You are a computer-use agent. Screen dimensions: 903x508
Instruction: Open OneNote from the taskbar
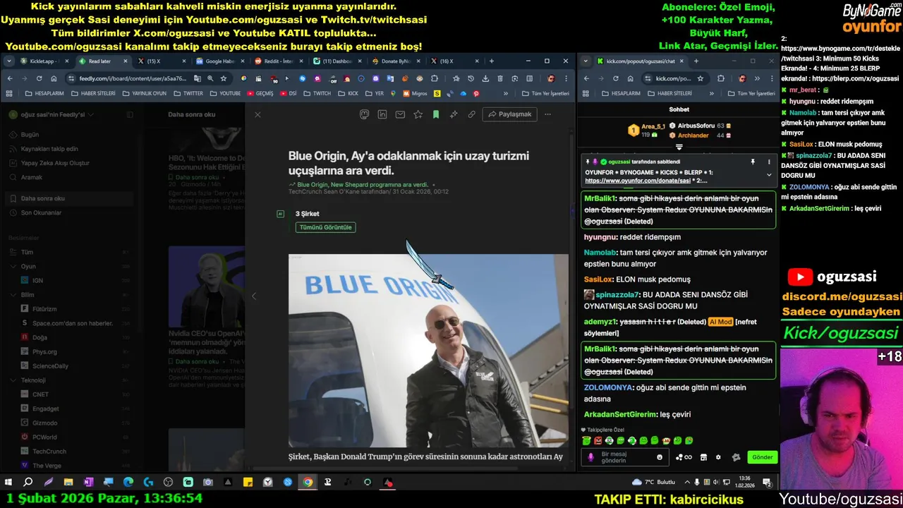click(x=88, y=483)
